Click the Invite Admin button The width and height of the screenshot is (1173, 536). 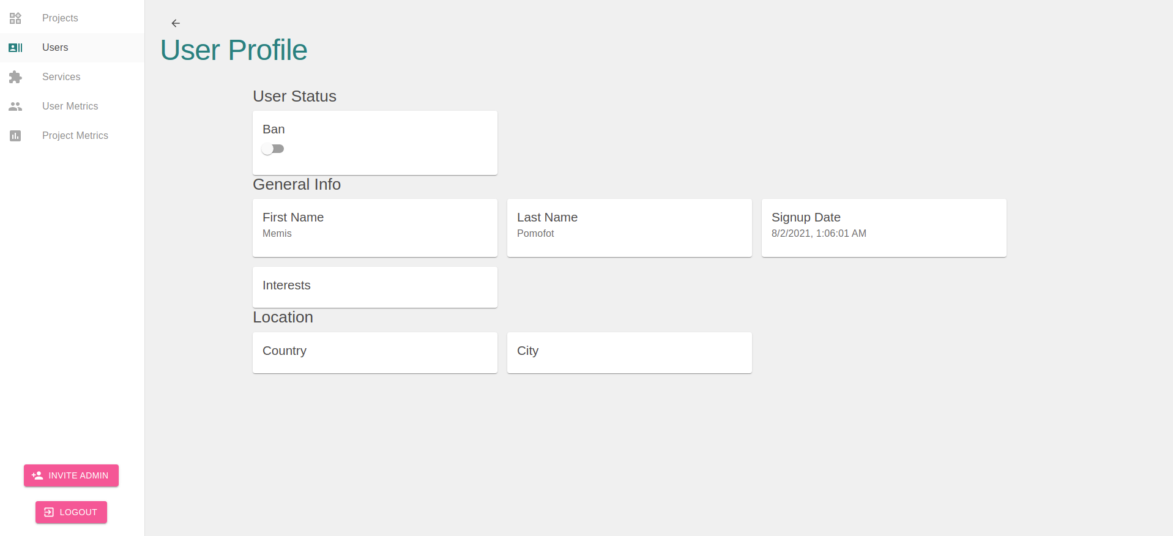pyautogui.click(x=71, y=475)
